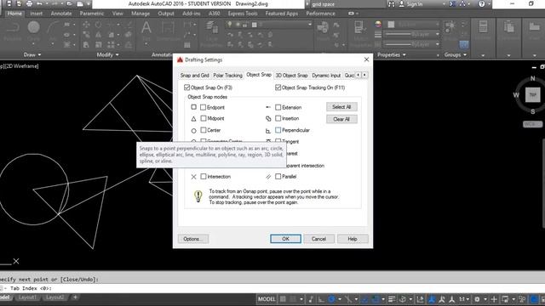Enable the Endpoint snap checkbox

[204, 108]
